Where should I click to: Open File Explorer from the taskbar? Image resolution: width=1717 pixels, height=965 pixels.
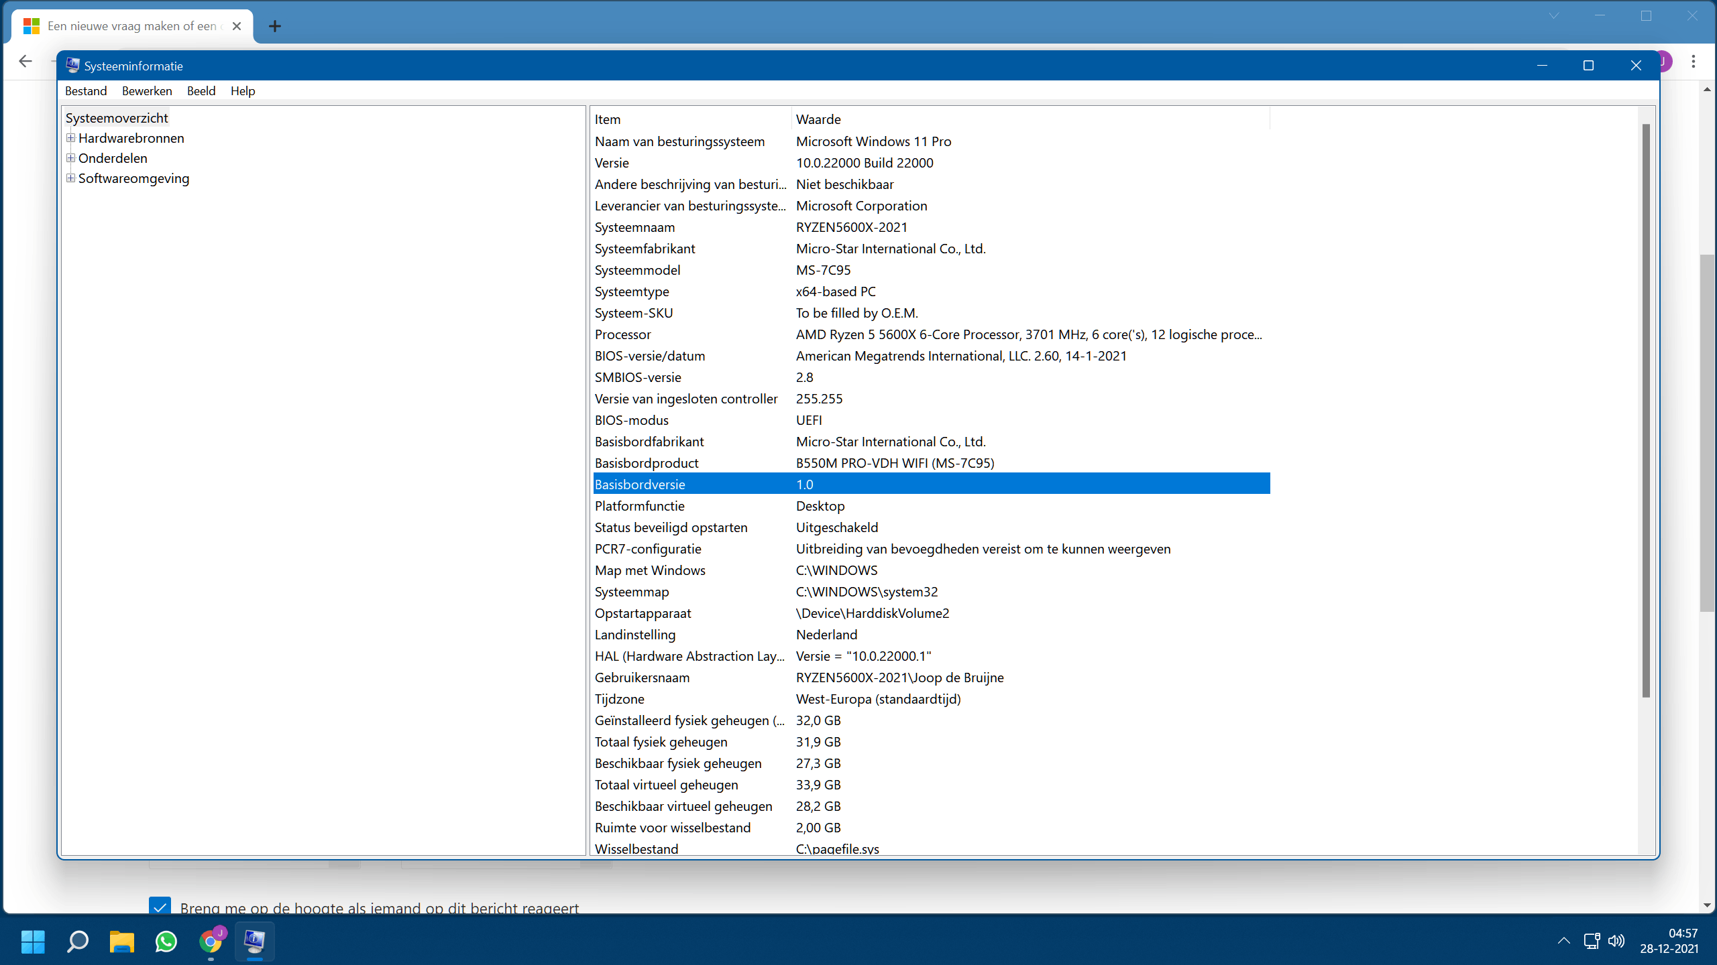[x=121, y=942]
